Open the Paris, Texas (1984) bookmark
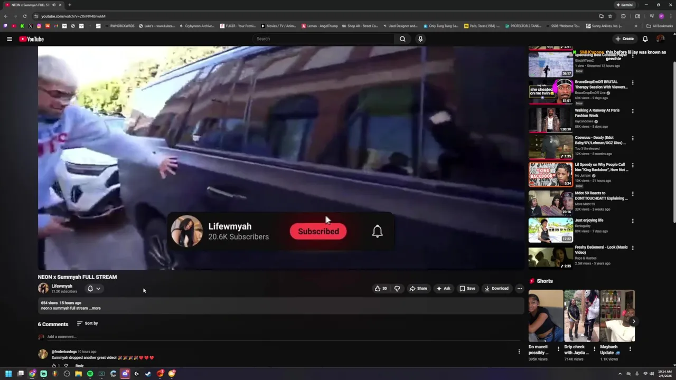Viewport: 676px width, 380px height. [481, 26]
